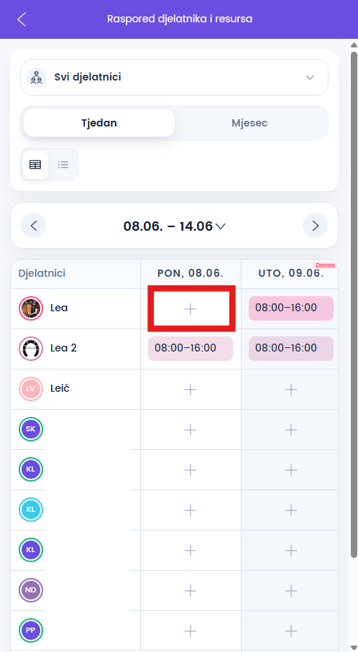Click Lea 2's Tuesday pink shift block

point(291,349)
